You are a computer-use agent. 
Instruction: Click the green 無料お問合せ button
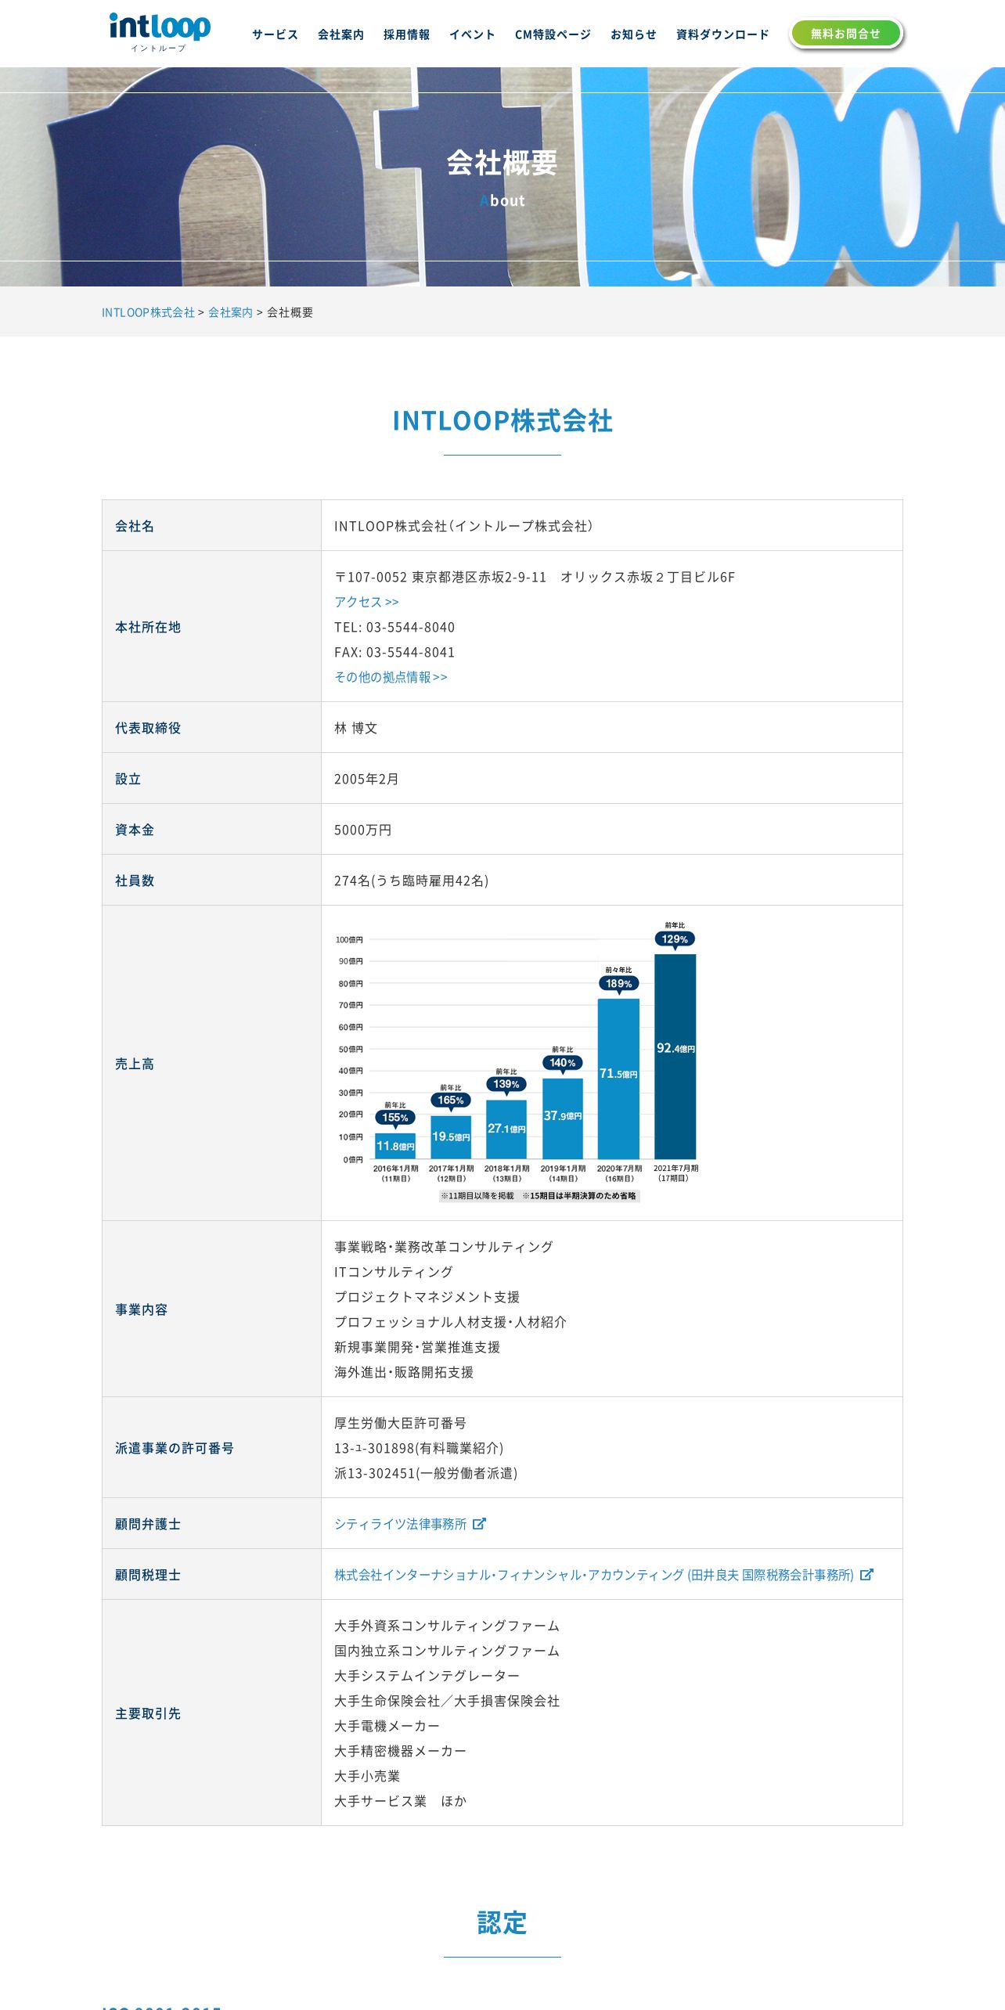845,34
